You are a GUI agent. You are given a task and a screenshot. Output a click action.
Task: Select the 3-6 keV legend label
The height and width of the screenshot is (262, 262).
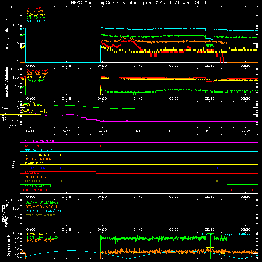click(34, 8)
